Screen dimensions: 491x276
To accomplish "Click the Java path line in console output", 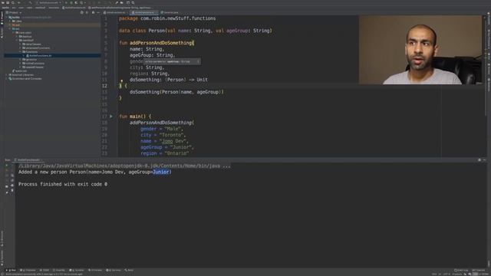I will (124, 166).
